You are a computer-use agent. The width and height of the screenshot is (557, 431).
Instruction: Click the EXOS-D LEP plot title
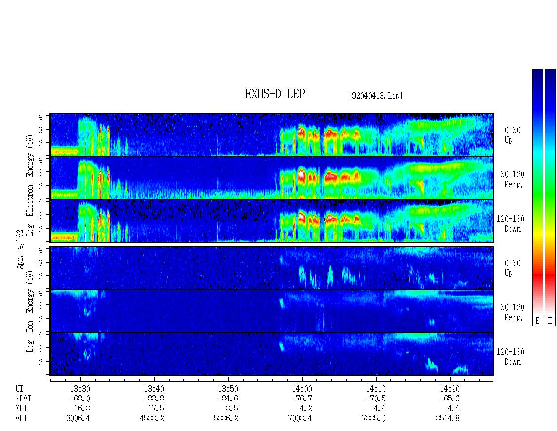[x=275, y=94]
